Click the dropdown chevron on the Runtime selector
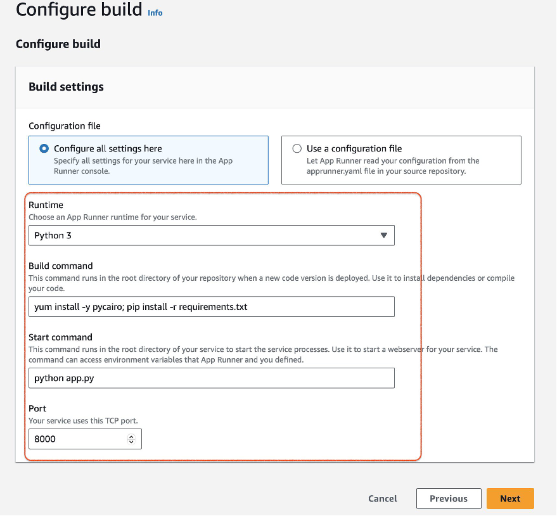The width and height of the screenshot is (557, 516). tap(383, 235)
